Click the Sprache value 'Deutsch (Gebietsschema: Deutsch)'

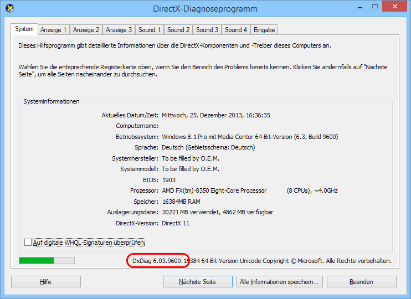click(208, 147)
